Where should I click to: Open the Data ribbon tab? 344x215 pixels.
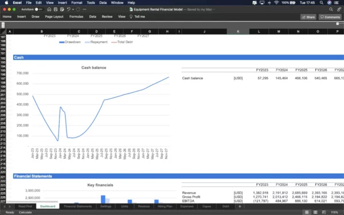[92, 17]
